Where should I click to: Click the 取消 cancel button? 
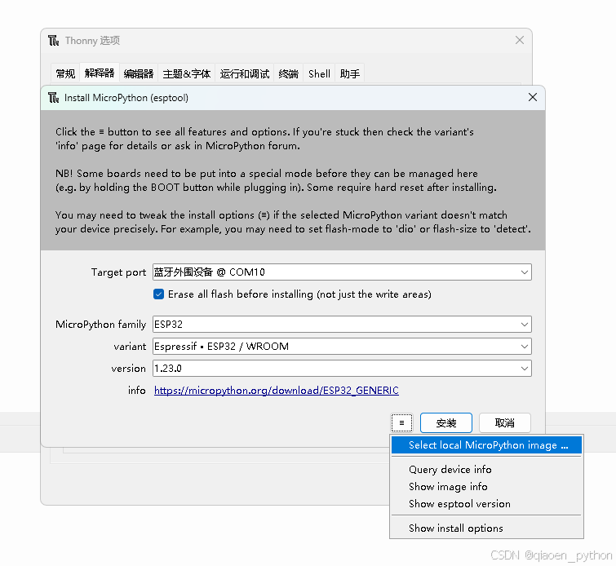click(x=505, y=423)
